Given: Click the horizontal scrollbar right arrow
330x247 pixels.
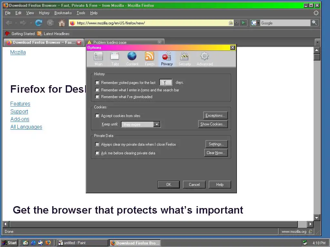Looking at the screenshot, I should [310, 224].
